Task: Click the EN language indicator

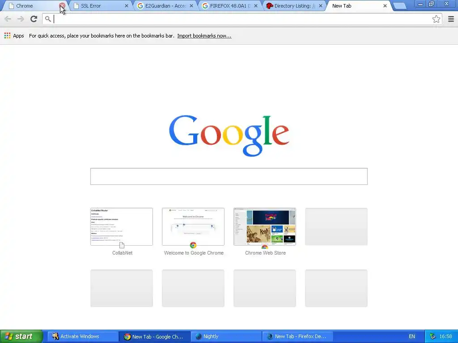Action: point(411,336)
